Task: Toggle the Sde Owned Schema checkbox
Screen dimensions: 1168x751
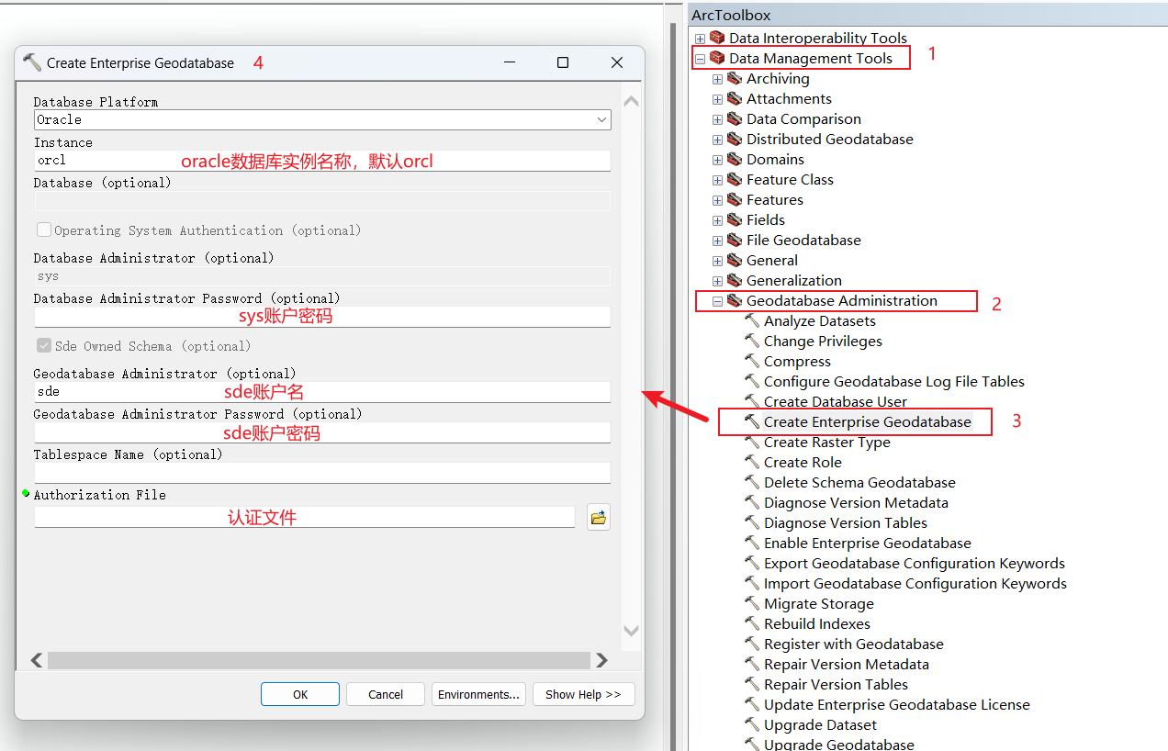Action: coord(44,345)
